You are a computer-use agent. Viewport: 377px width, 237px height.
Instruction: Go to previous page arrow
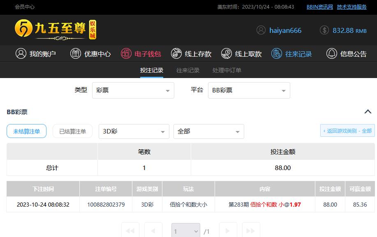tap(153, 231)
